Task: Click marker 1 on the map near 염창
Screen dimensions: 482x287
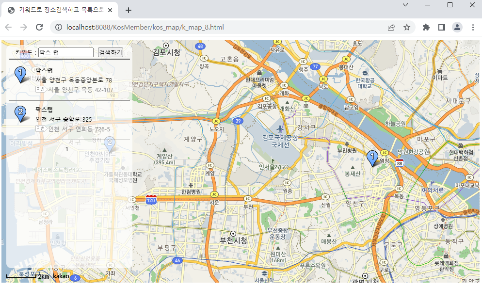Action: coord(372,159)
